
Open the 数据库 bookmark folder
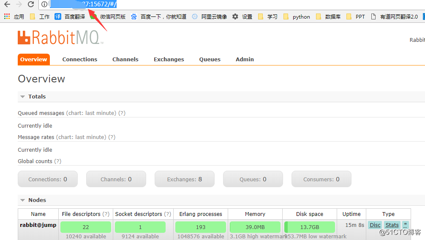pos(328,16)
